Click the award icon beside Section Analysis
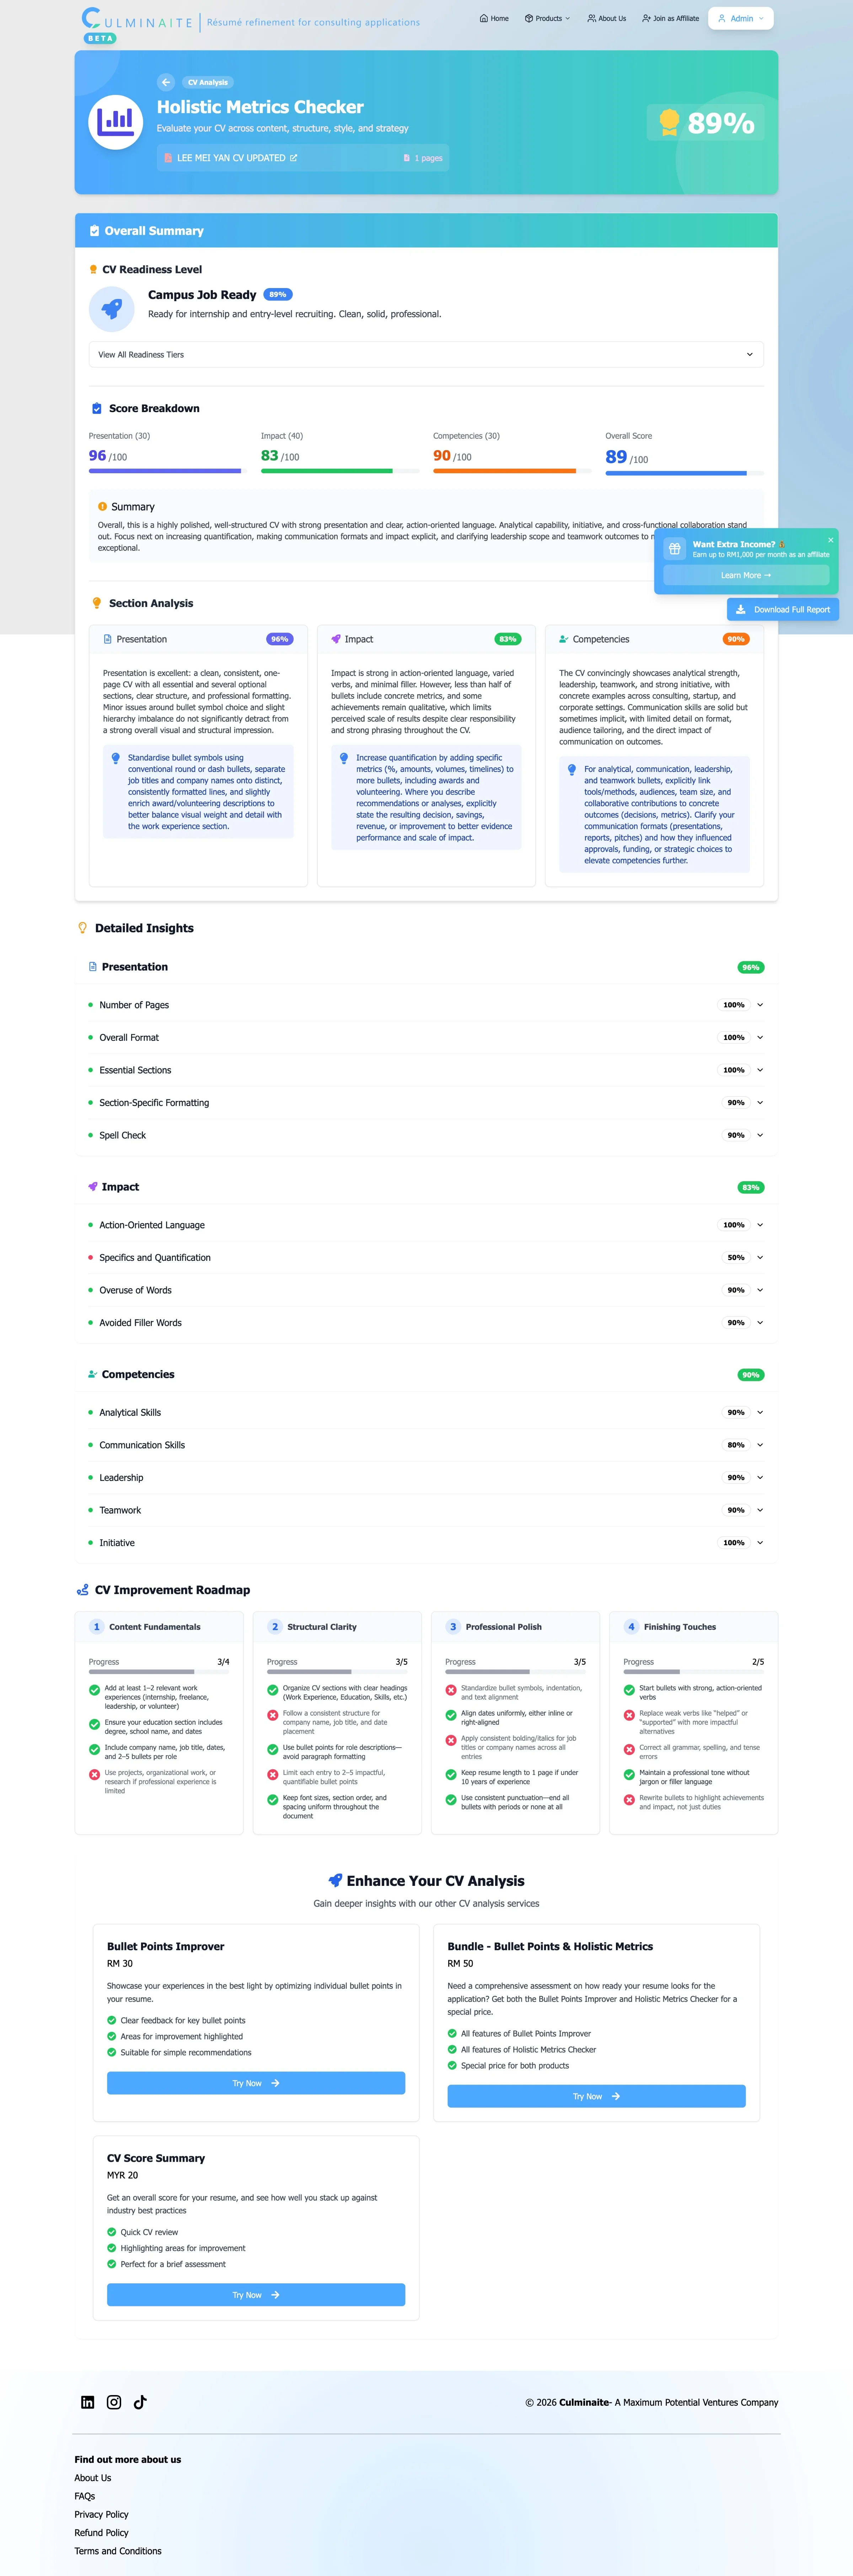The image size is (853, 2576). coord(97,603)
